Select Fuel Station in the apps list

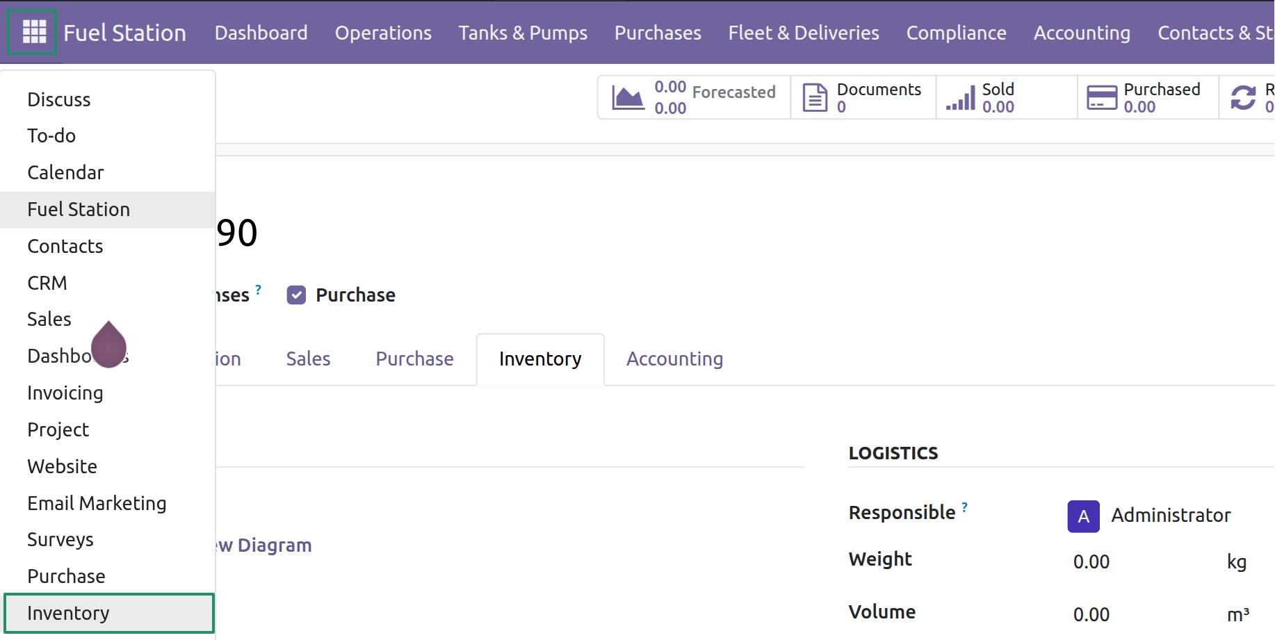pyautogui.click(x=108, y=209)
